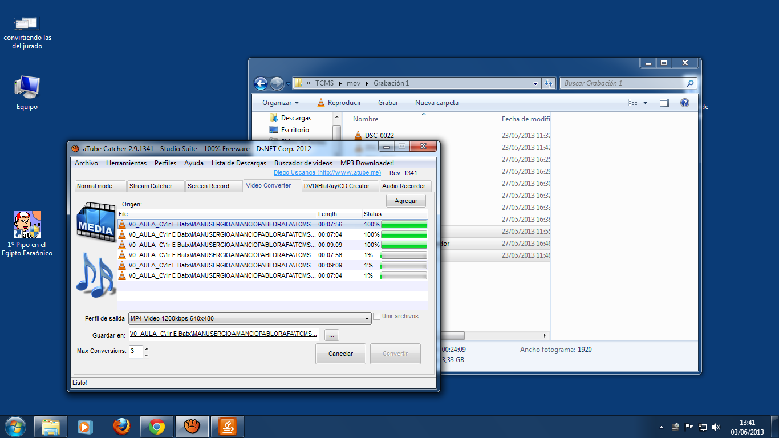Go forward in the Explorer window
This screenshot has width=779, height=438.
coord(277,83)
